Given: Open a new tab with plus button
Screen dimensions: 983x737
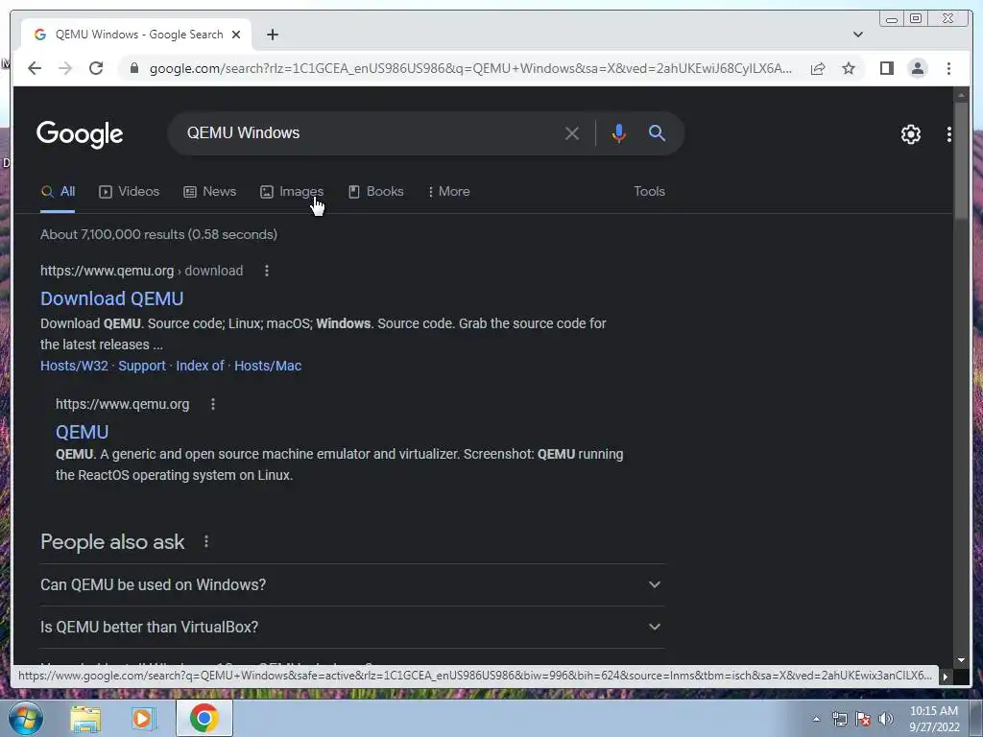Looking at the screenshot, I should coord(272,35).
